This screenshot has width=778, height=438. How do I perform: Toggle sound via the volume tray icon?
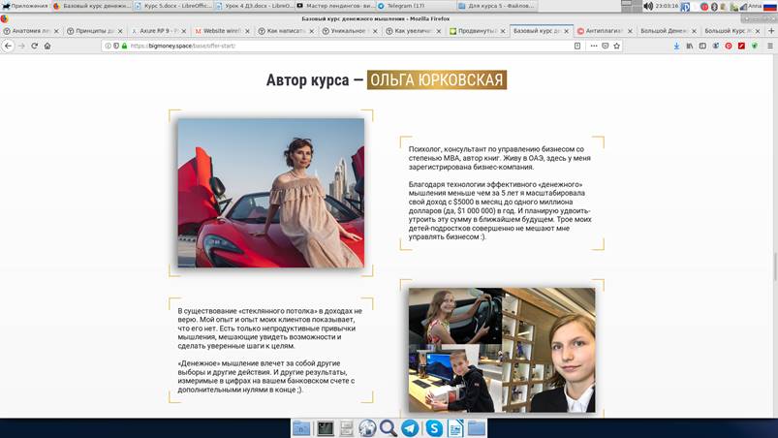(648, 6)
